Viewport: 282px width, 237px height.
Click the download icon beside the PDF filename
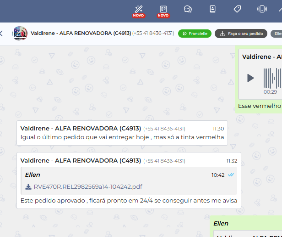[28, 187]
